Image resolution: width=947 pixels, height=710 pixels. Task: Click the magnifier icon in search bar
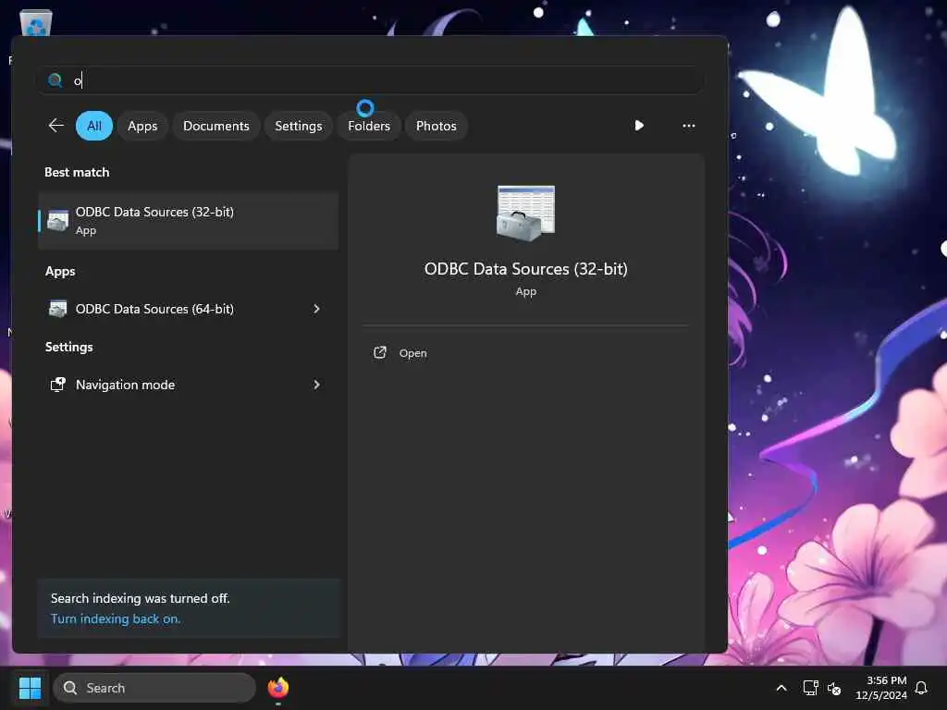click(x=55, y=80)
